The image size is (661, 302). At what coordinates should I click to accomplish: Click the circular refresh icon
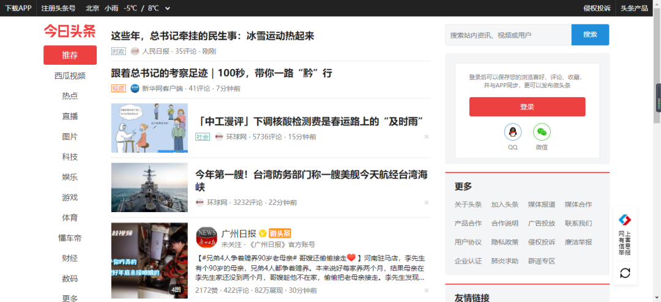pos(625,273)
